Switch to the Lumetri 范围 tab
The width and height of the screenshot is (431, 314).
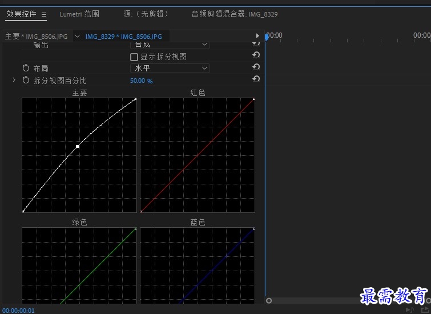pyautogui.click(x=79, y=14)
